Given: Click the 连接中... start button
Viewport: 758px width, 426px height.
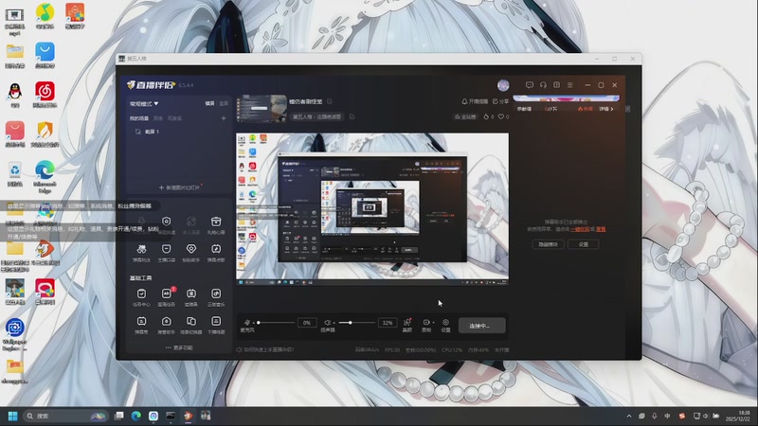Looking at the screenshot, I should click(x=481, y=326).
